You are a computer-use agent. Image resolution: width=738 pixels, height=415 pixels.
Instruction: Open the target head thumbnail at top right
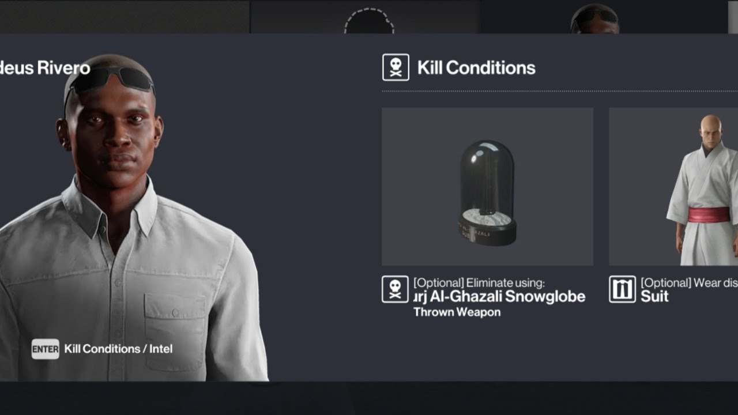[595, 18]
